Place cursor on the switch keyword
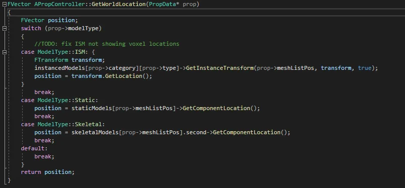Viewport: 405px width, 188px height. 31,29
